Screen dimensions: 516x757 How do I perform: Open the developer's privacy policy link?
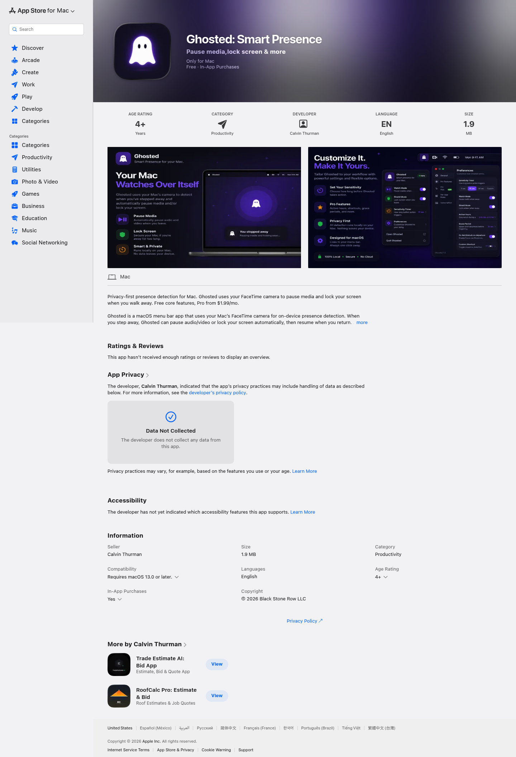(x=218, y=393)
